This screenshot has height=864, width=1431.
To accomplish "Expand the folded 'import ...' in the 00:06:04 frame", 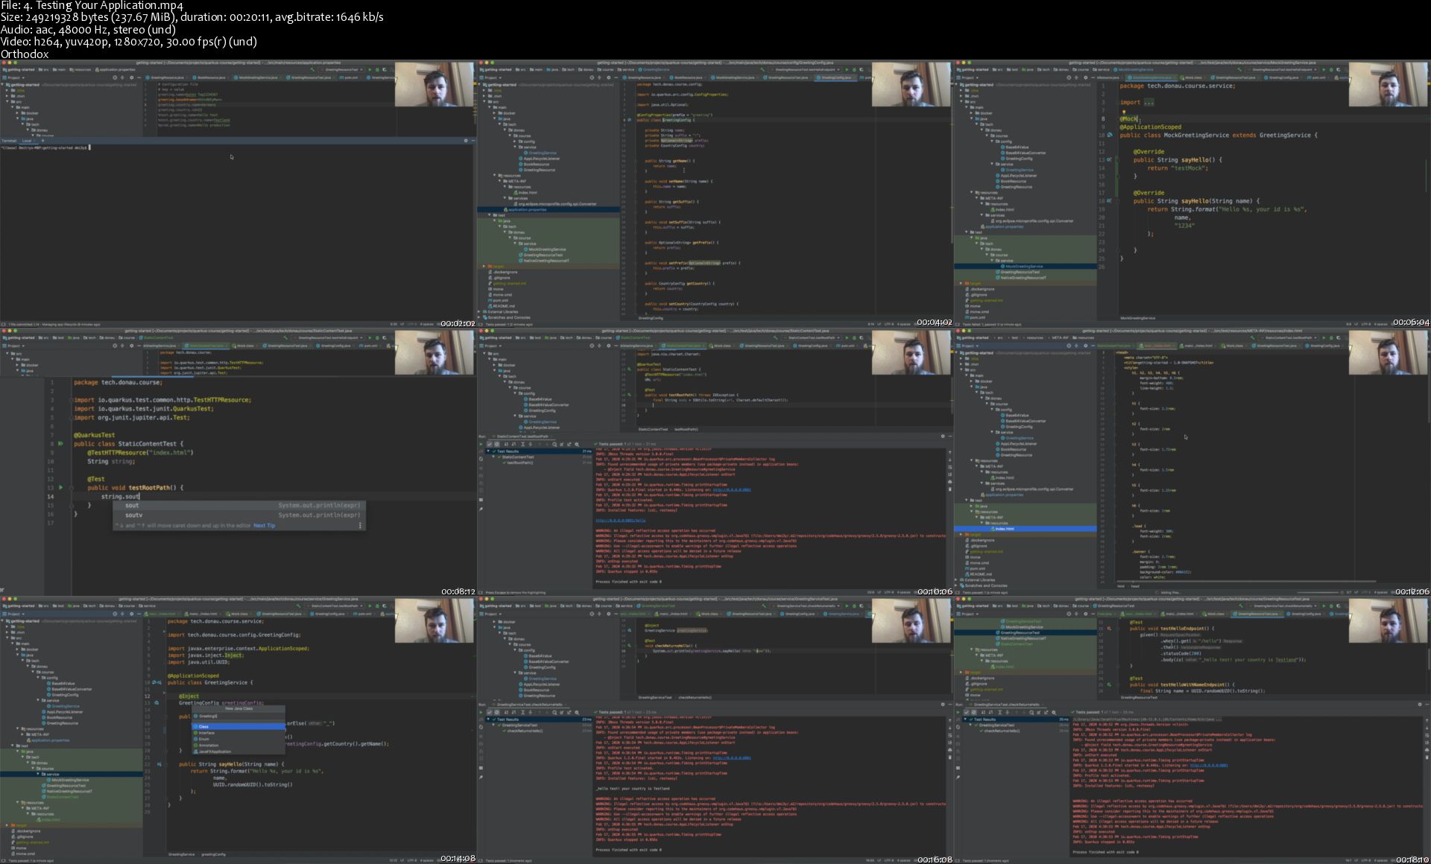I will tap(1137, 103).
